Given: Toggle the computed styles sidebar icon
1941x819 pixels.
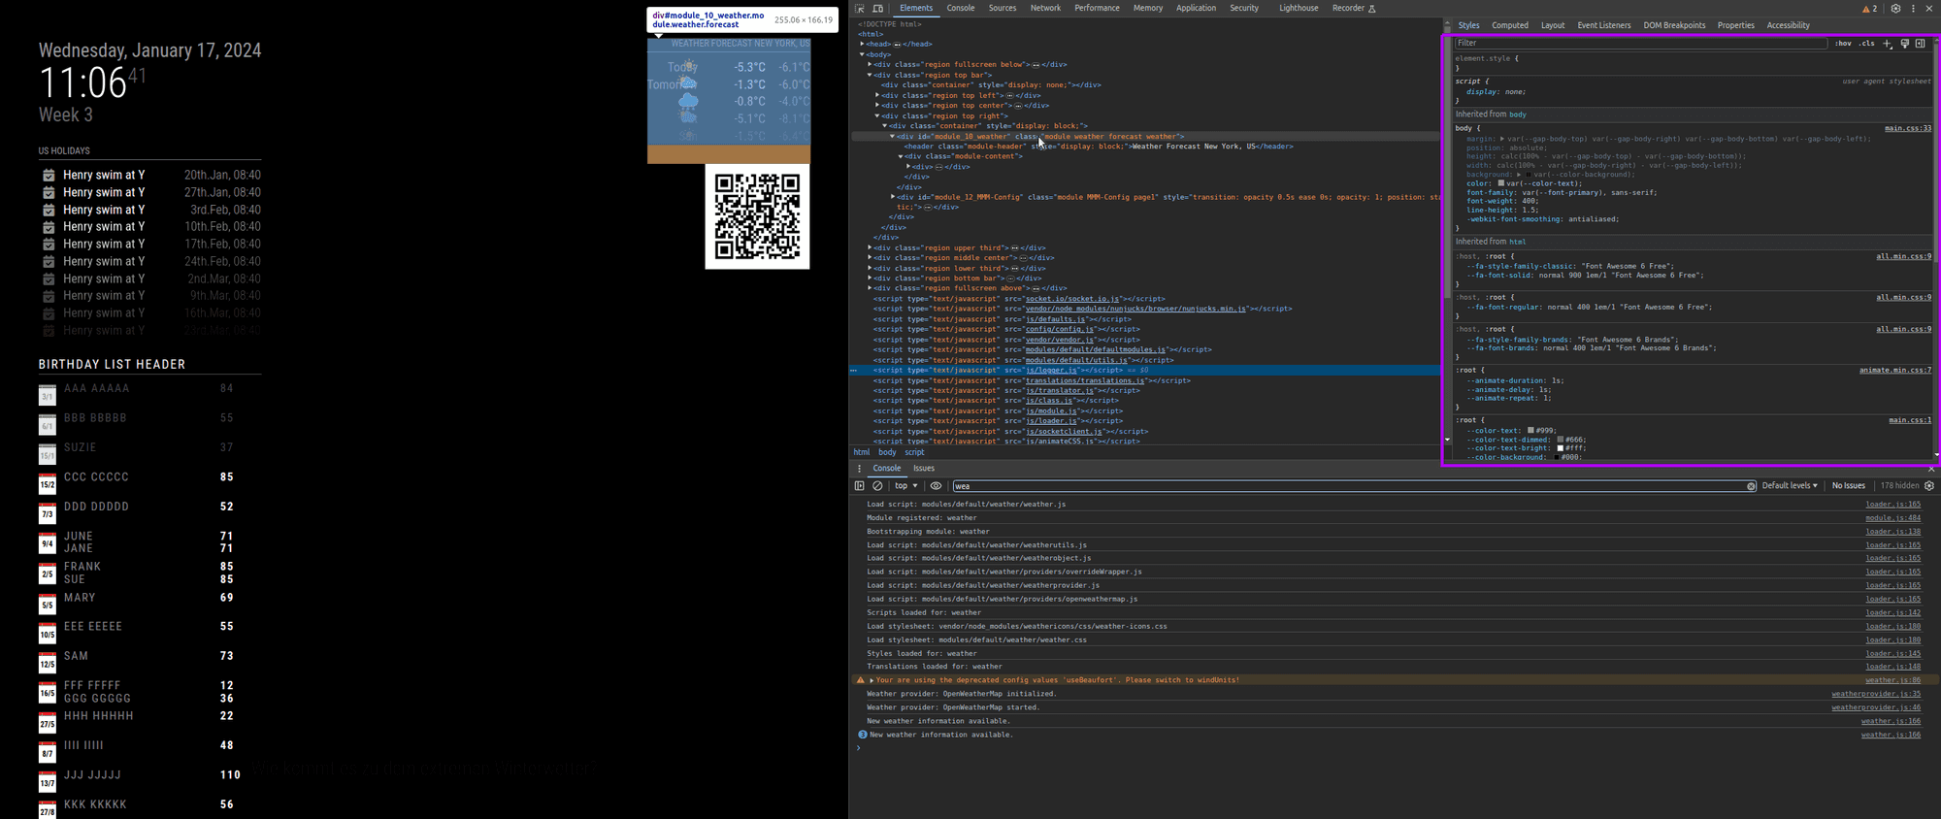Looking at the screenshot, I should point(1920,43).
